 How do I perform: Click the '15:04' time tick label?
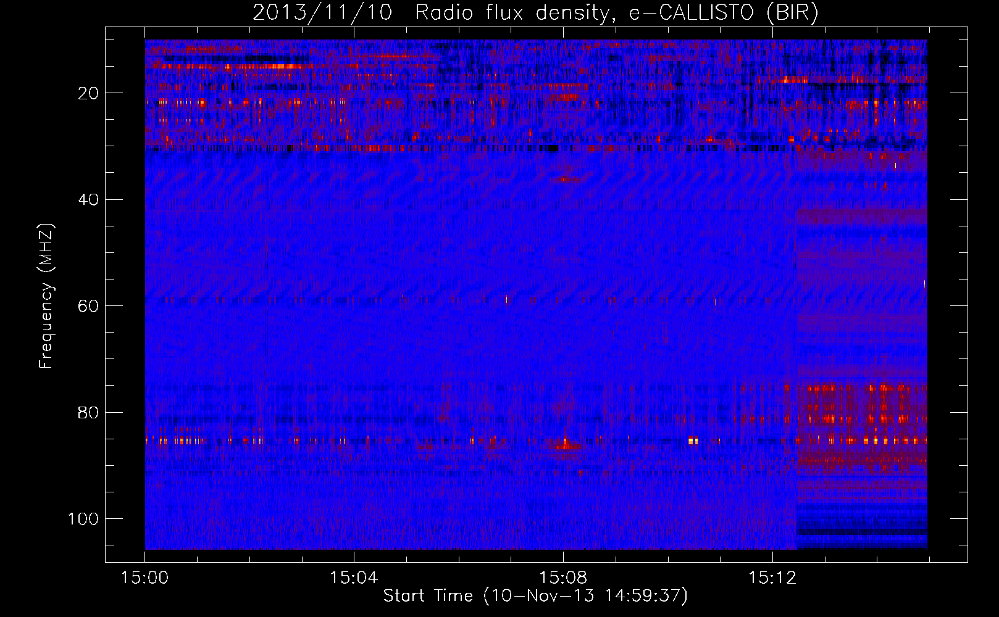click(354, 578)
